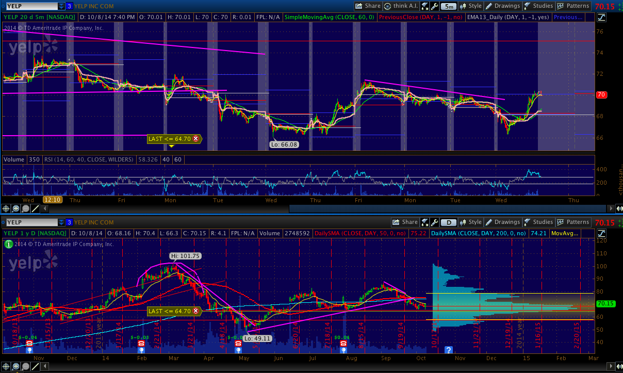
Task: Click the quick study flask icon in lower toolbar
Action: pyautogui.click(x=424, y=222)
